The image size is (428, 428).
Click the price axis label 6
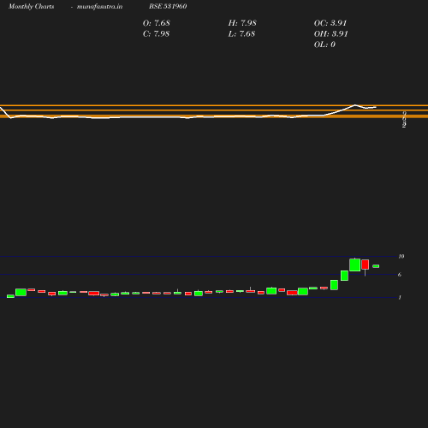coord(400,275)
